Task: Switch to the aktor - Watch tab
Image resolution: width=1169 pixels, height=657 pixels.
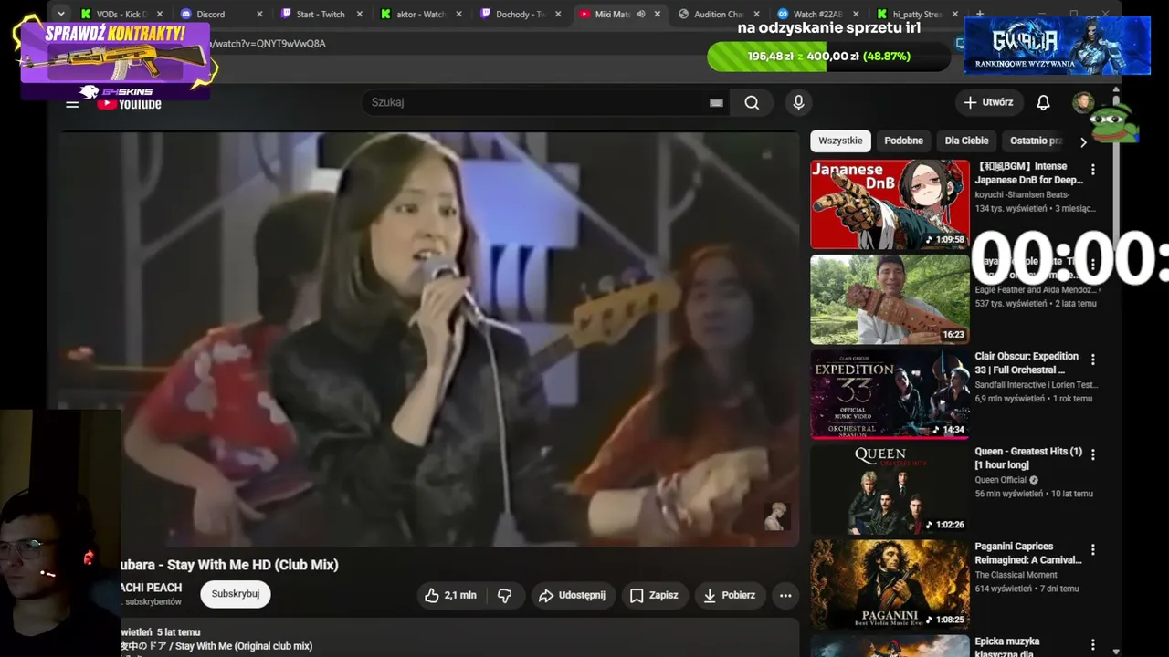Action: [420, 14]
